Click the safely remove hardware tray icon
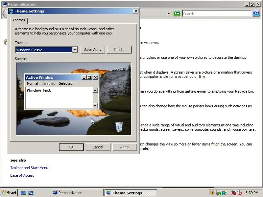This screenshot has width=263, height=197. pos(218,193)
